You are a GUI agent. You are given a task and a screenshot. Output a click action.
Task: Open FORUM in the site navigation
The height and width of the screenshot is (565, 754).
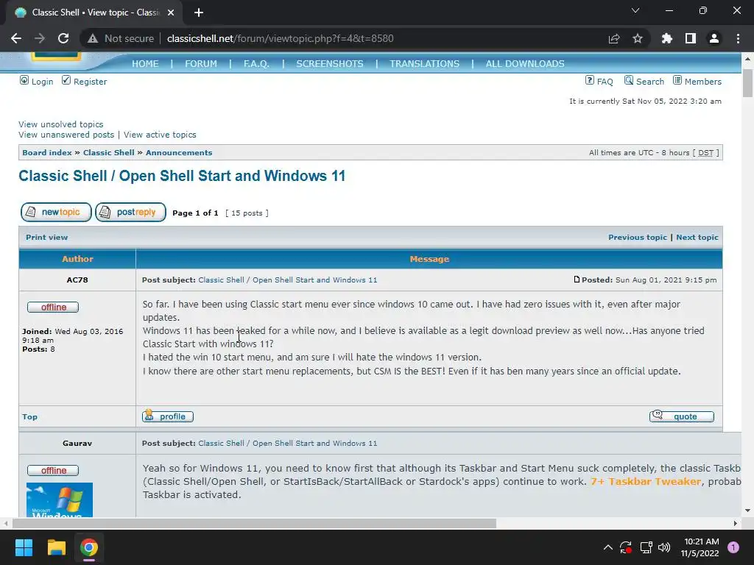(x=201, y=63)
